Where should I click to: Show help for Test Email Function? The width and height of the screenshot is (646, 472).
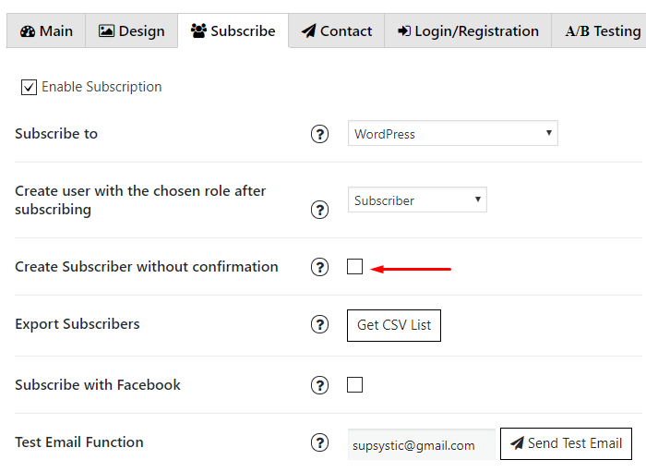click(x=319, y=442)
